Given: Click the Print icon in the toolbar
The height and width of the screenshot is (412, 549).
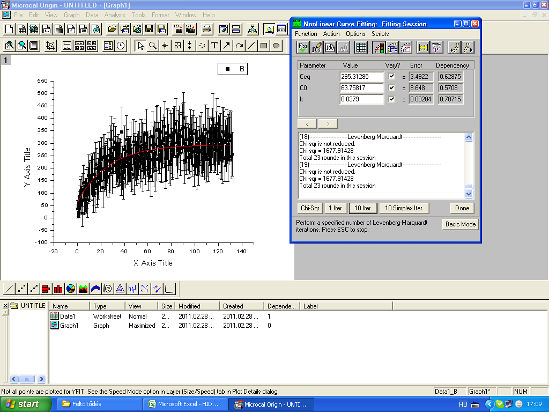Looking at the screenshot, I should pyautogui.click(x=207, y=29).
